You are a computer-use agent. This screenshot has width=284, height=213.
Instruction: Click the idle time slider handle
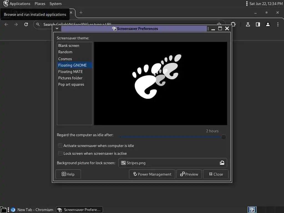224,137
